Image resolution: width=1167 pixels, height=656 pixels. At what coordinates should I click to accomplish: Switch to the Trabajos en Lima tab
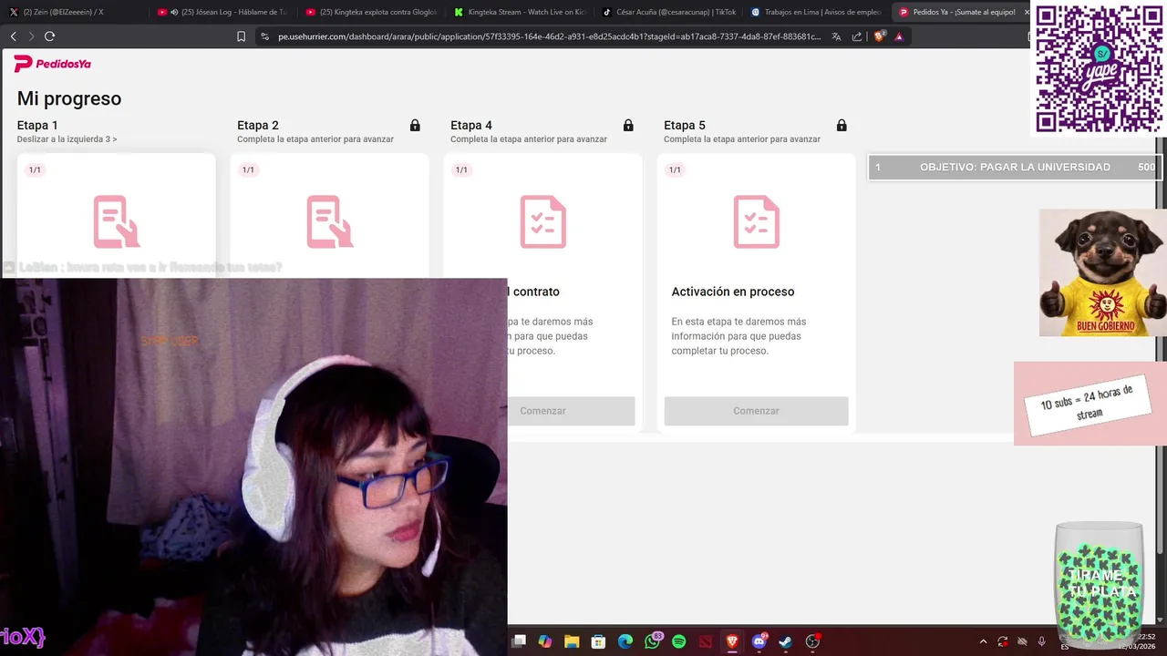click(817, 12)
